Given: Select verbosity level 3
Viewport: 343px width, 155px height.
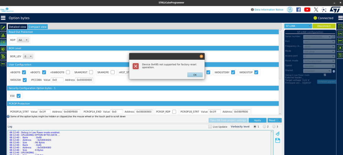Looking at the screenshot, I should tap(274, 126).
